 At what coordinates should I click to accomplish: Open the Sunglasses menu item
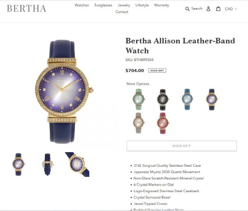point(103,5)
